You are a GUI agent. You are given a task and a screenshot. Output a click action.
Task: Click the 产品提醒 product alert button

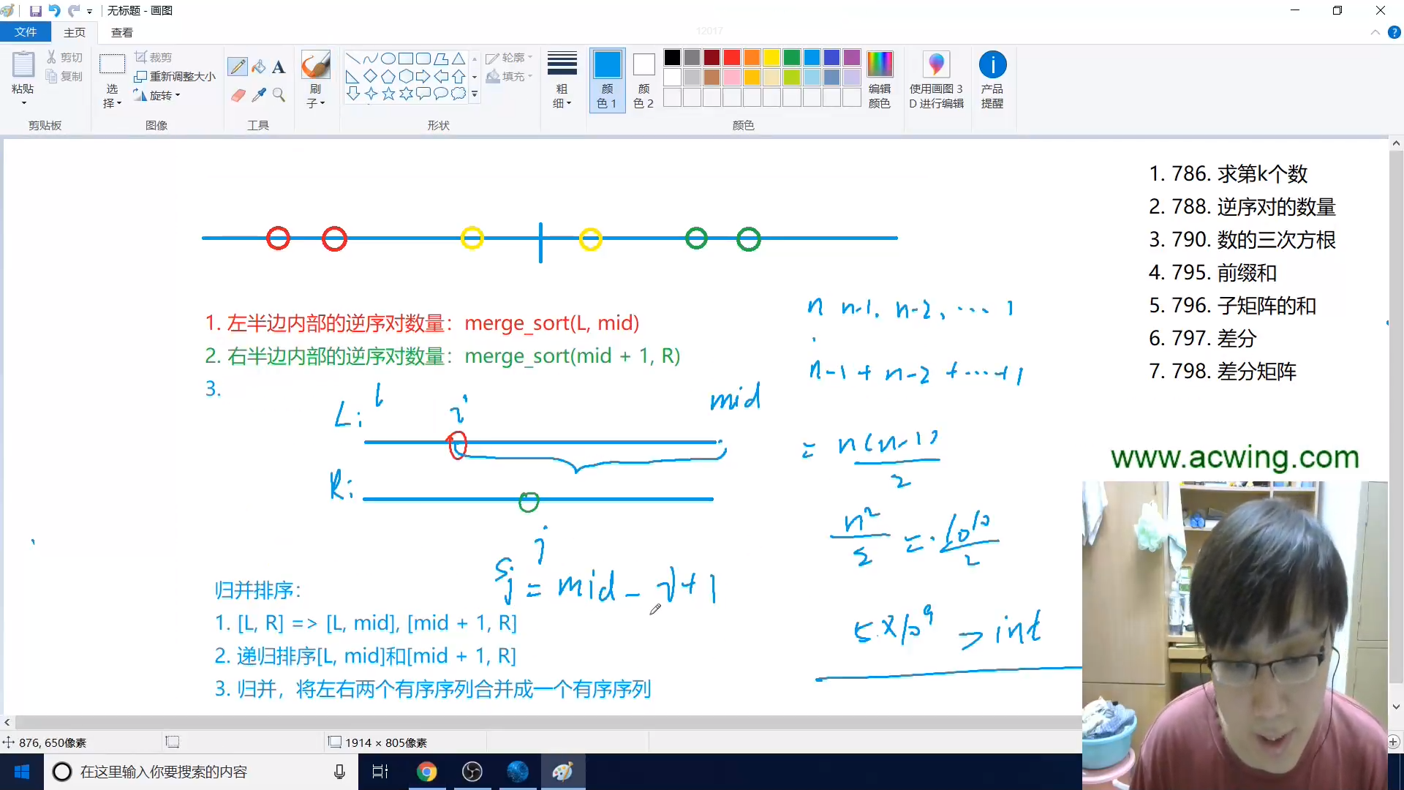pyautogui.click(x=992, y=80)
